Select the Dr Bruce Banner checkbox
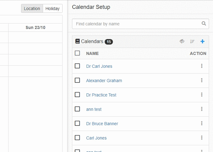Image resolution: width=213 pixels, height=152 pixels. [x=77, y=123]
